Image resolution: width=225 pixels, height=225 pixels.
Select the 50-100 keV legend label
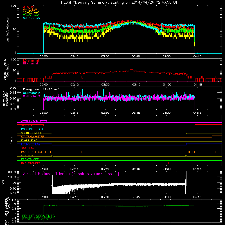tap(32, 18)
